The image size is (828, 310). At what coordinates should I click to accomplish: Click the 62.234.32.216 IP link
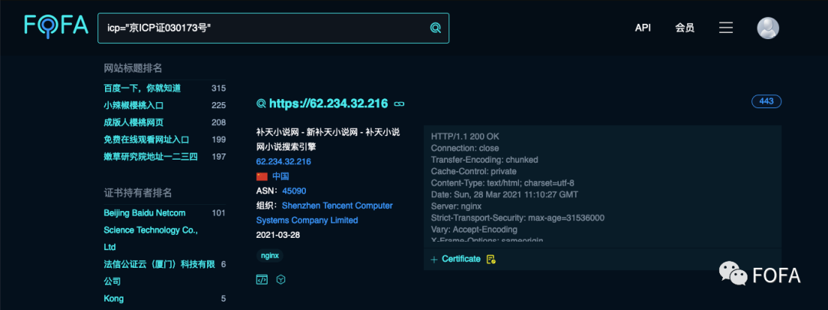[284, 162]
